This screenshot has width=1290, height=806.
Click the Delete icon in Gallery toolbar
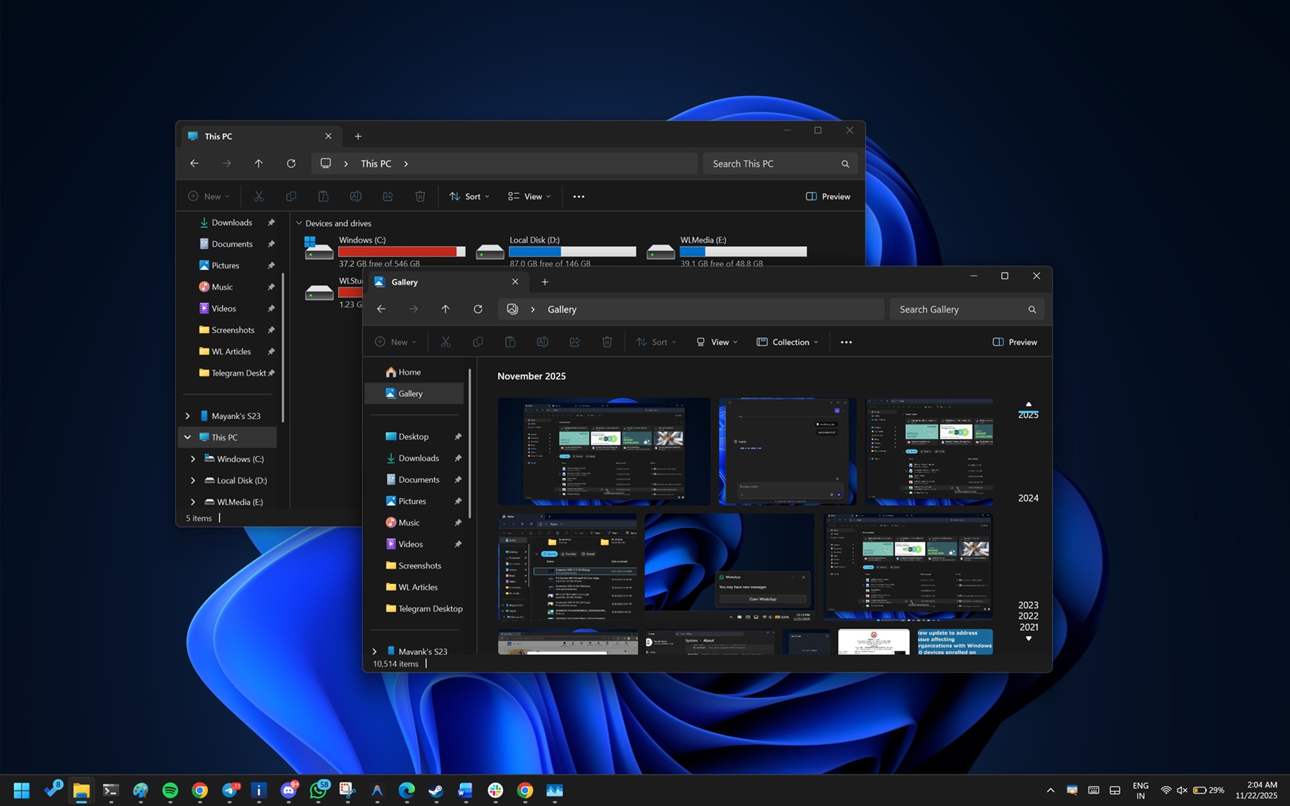(607, 341)
